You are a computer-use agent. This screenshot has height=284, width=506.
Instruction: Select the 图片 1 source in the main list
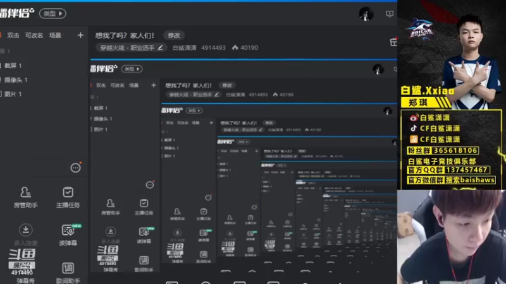[13, 94]
